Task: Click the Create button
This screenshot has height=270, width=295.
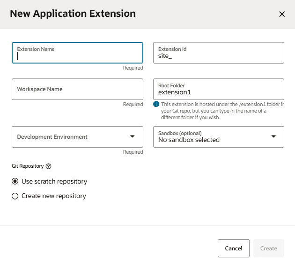Action: 269,249
